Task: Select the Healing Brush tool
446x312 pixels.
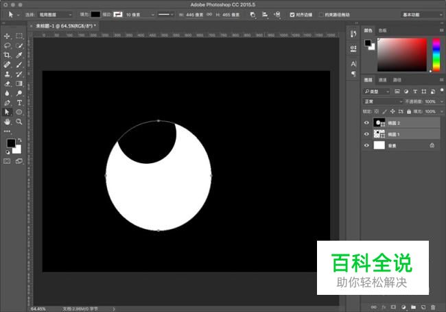Action: 7,64
